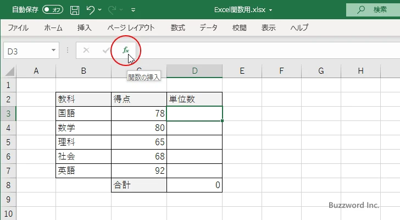Select column H header
400x220 pixels.
tap(360, 71)
